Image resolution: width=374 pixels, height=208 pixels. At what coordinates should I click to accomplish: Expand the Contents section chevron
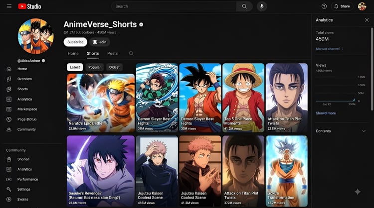click(x=364, y=131)
